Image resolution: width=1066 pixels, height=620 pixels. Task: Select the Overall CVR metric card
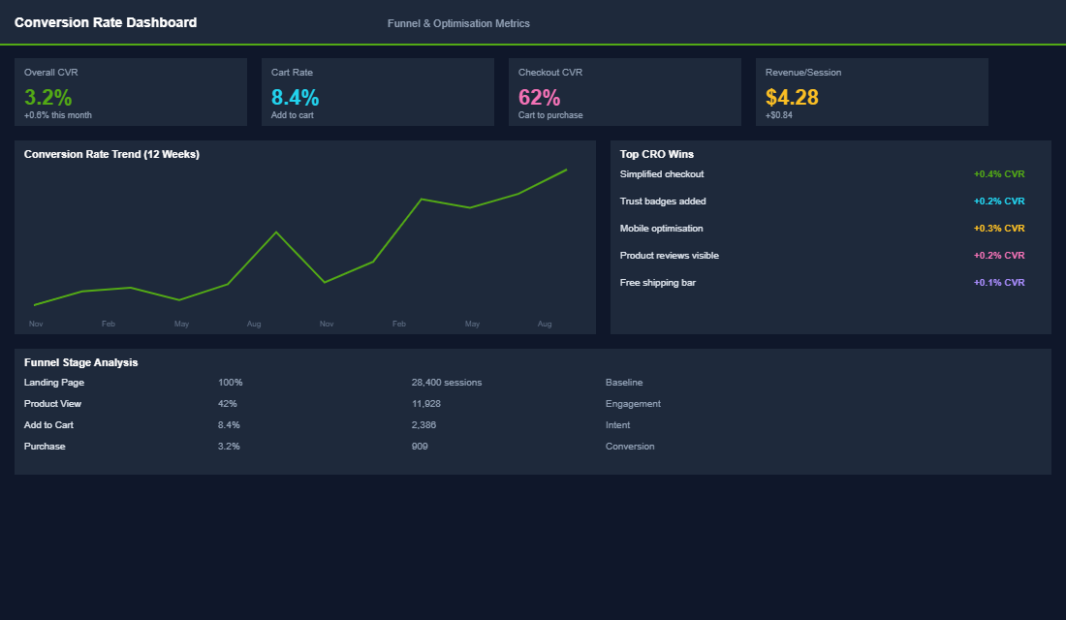[x=131, y=92]
